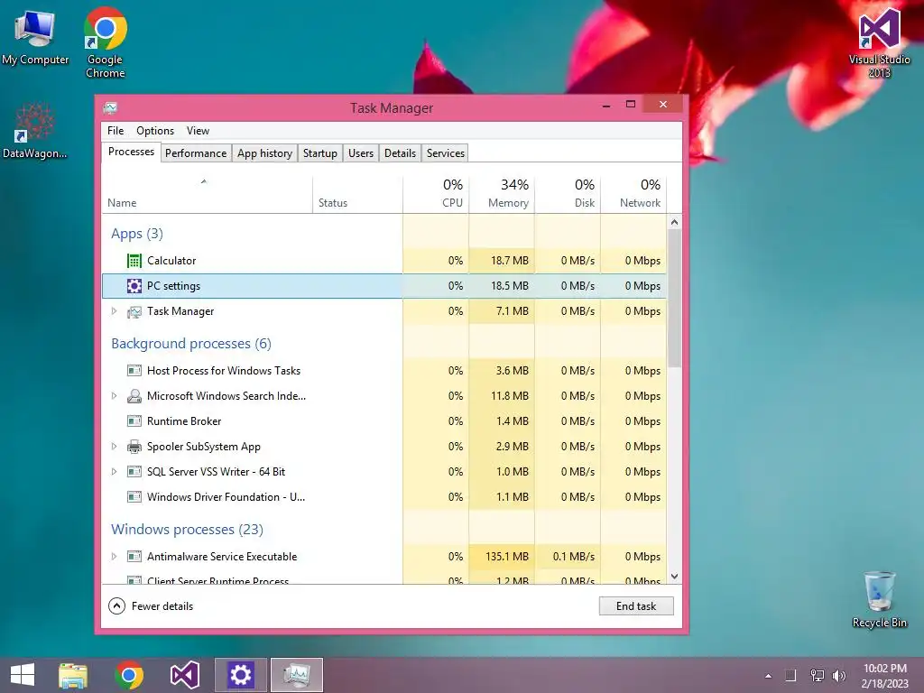924x693 pixels.
Task: Open the Windows Start button
Action: (x=23, y=675)
